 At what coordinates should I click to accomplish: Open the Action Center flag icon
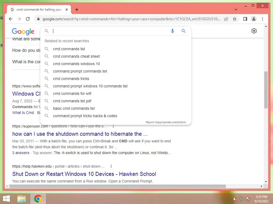click(x=248, y=199)
